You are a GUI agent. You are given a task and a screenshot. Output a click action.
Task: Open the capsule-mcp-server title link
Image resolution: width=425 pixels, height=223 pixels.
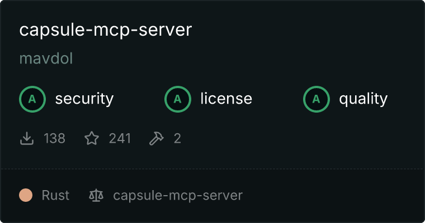click(x=106, y=30)
